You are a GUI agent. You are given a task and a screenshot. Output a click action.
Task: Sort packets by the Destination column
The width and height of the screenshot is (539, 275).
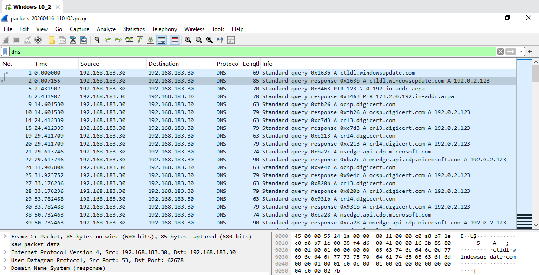click(x=181, y=64)
